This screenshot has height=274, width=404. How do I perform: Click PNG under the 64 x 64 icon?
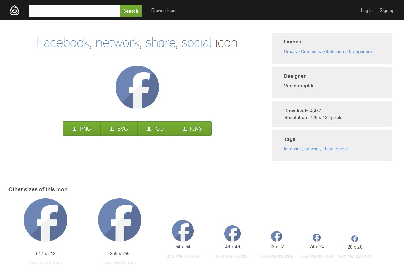[179, 256]
